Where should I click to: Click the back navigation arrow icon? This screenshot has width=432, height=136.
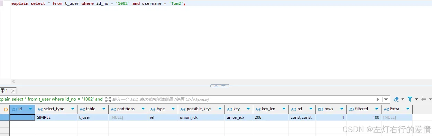coord(424,99)
